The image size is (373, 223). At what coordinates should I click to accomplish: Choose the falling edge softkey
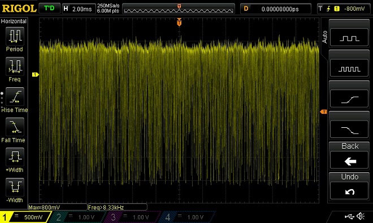click(349, 130)
